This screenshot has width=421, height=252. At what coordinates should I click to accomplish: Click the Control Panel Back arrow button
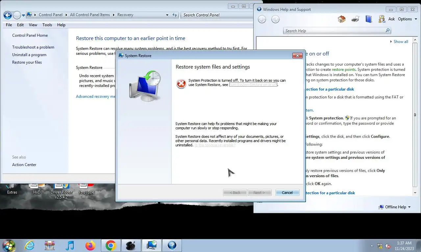(x=8, y=15)
